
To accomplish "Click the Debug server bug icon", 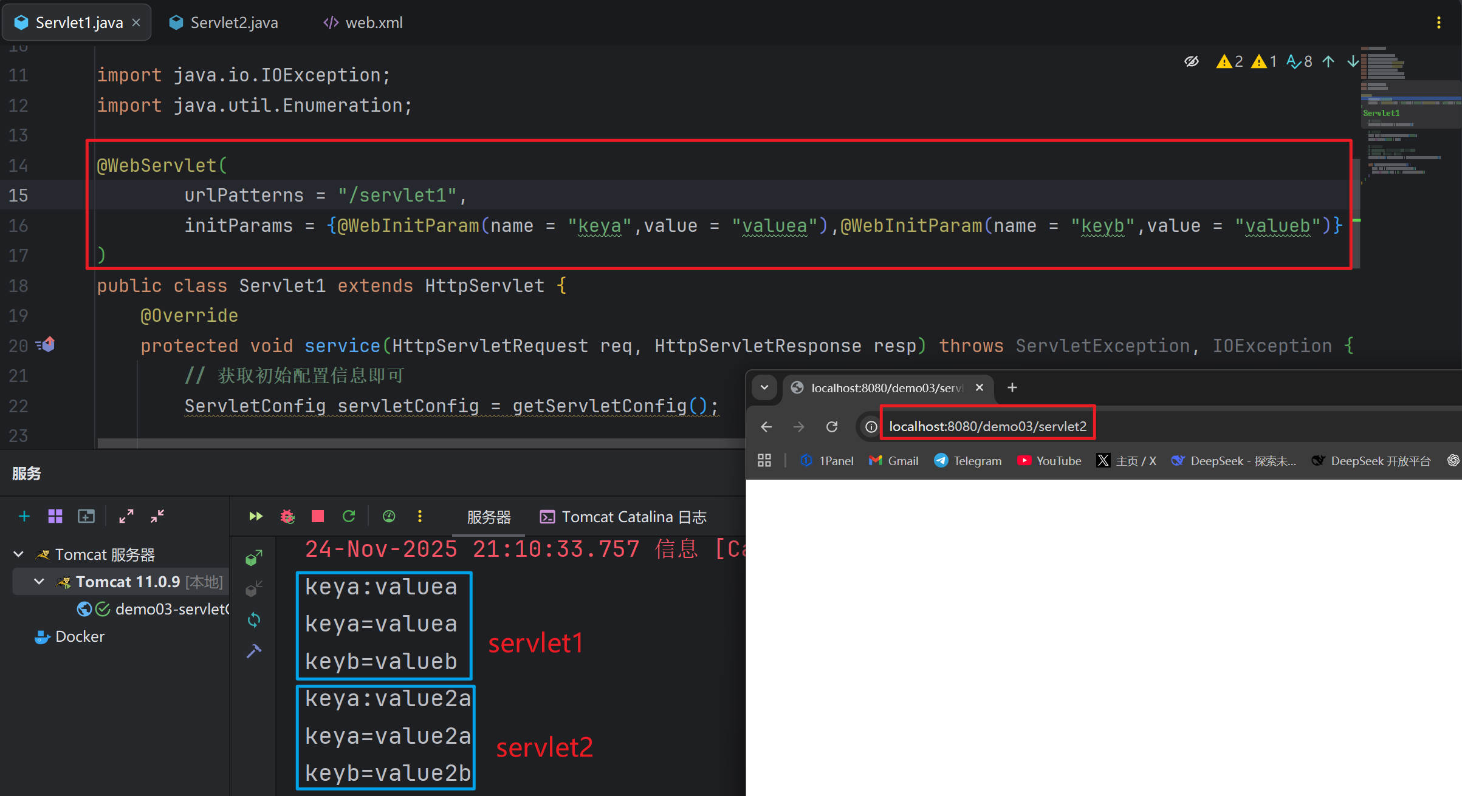I will tap(287, 517).
